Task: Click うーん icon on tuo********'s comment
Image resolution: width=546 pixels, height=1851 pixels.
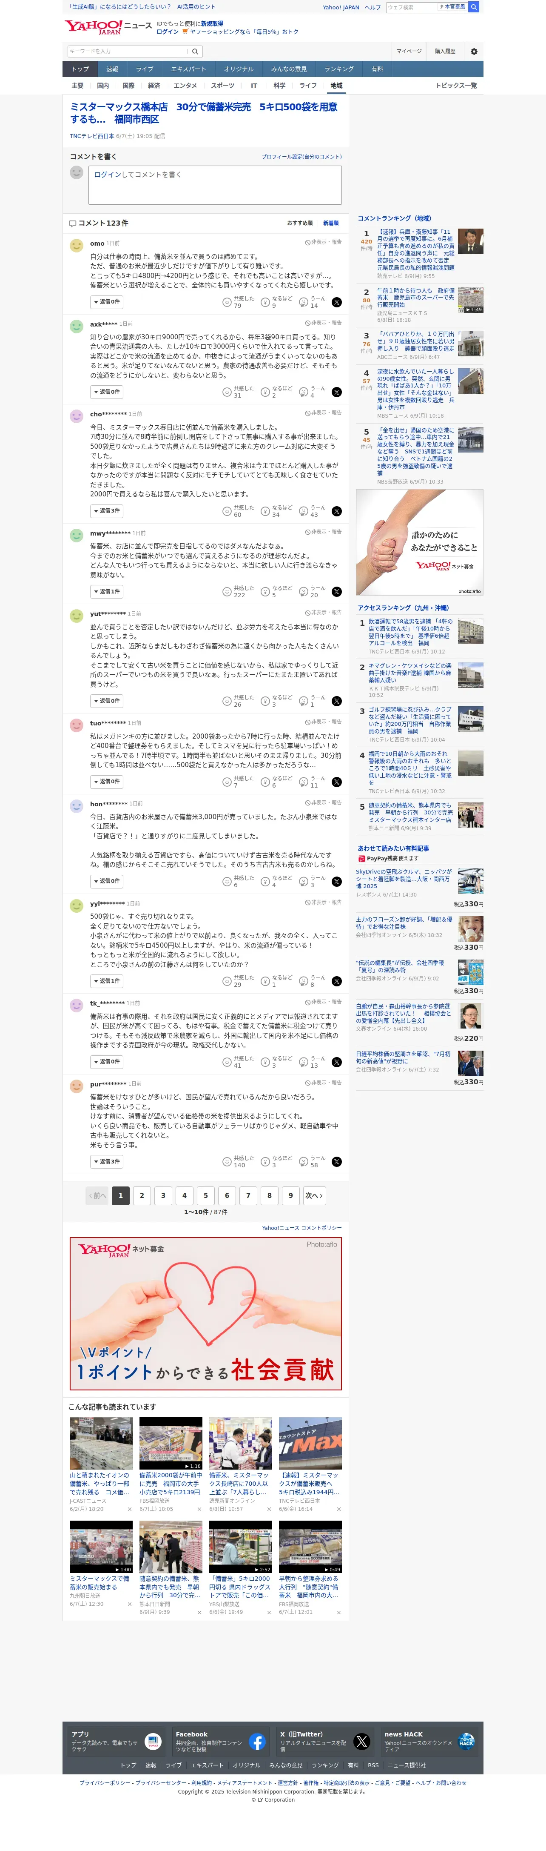Action: point(304,782)
